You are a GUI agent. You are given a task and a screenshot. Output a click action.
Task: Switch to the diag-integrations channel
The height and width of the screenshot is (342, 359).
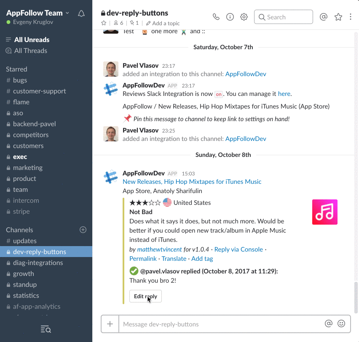pyautogui.click(x=38, y=262)
